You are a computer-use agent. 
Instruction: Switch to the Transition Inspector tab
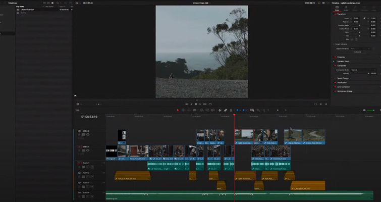click(x=364, y=9)
